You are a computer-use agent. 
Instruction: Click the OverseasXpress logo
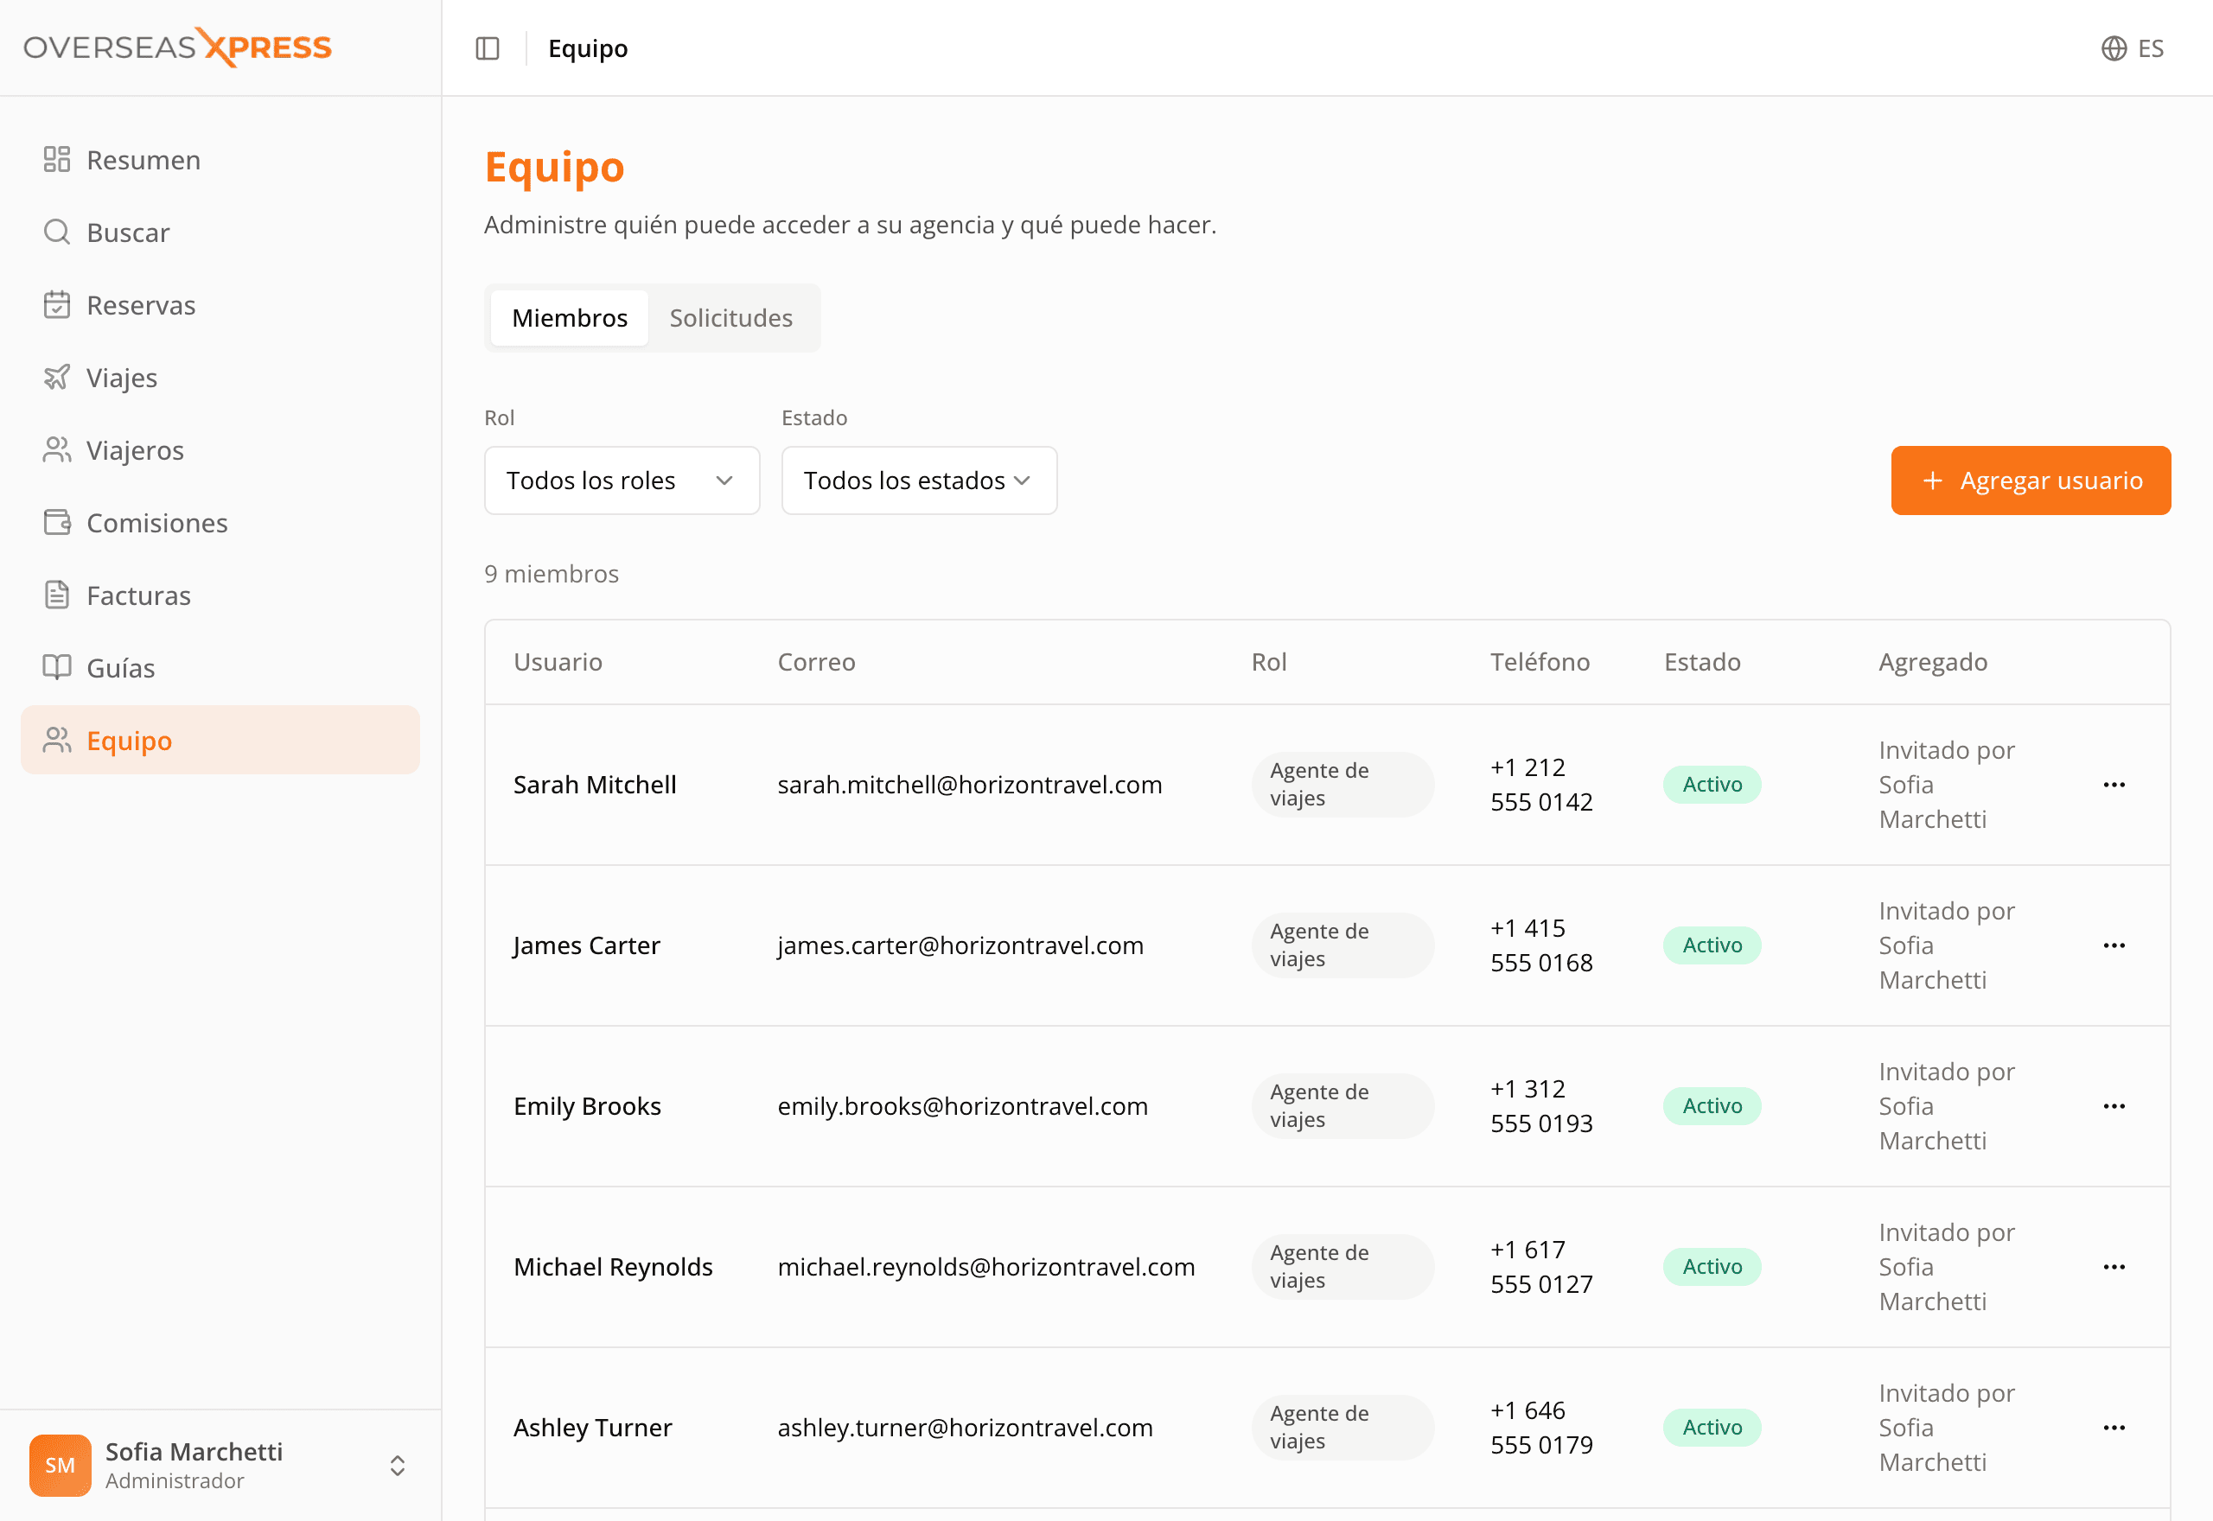click(177, 48)
